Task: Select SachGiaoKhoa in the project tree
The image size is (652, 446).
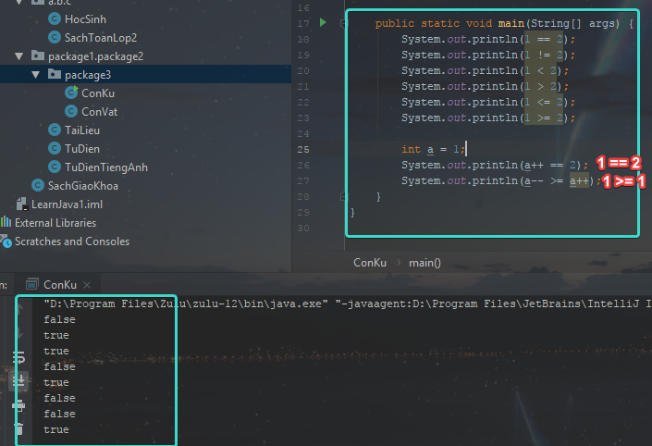Action: 82,186
